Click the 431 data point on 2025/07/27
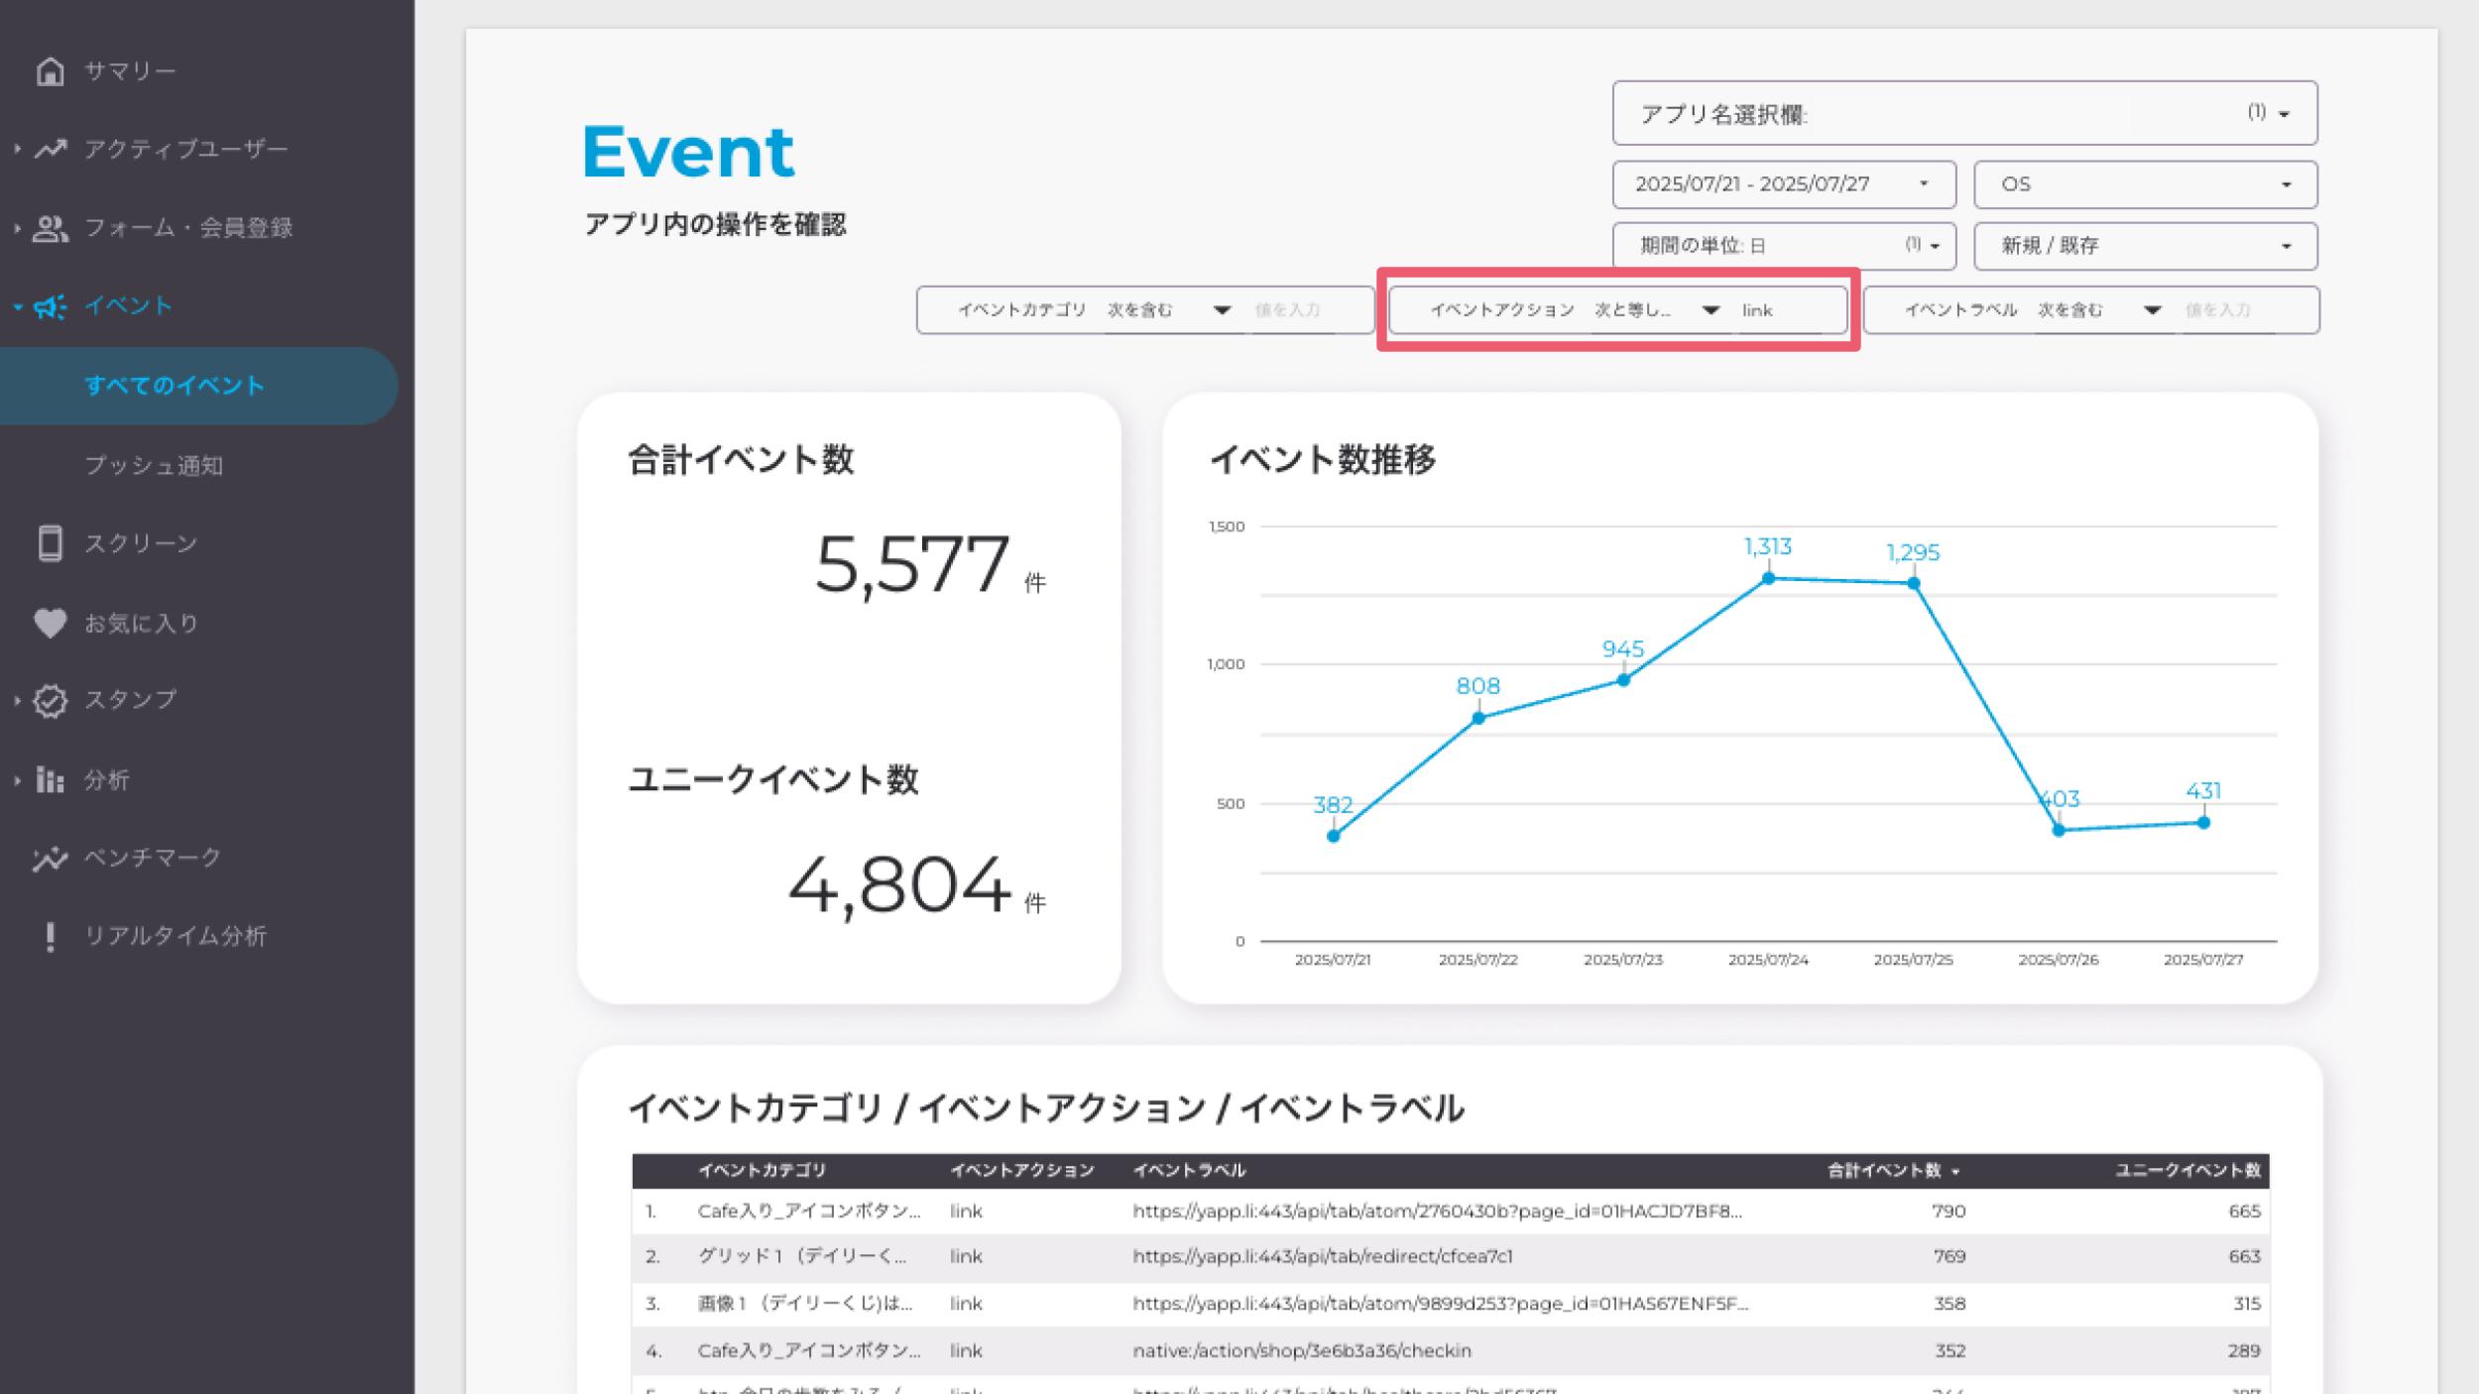The image size is (2479, 1394). (2203, 823)
